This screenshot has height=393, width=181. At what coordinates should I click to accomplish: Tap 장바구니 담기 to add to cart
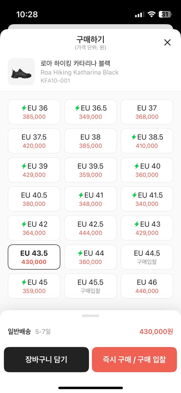click(x=46, y=360)
